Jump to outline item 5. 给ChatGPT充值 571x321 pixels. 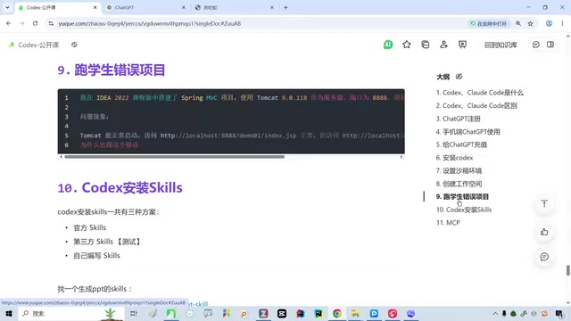[x=461, y=144]
